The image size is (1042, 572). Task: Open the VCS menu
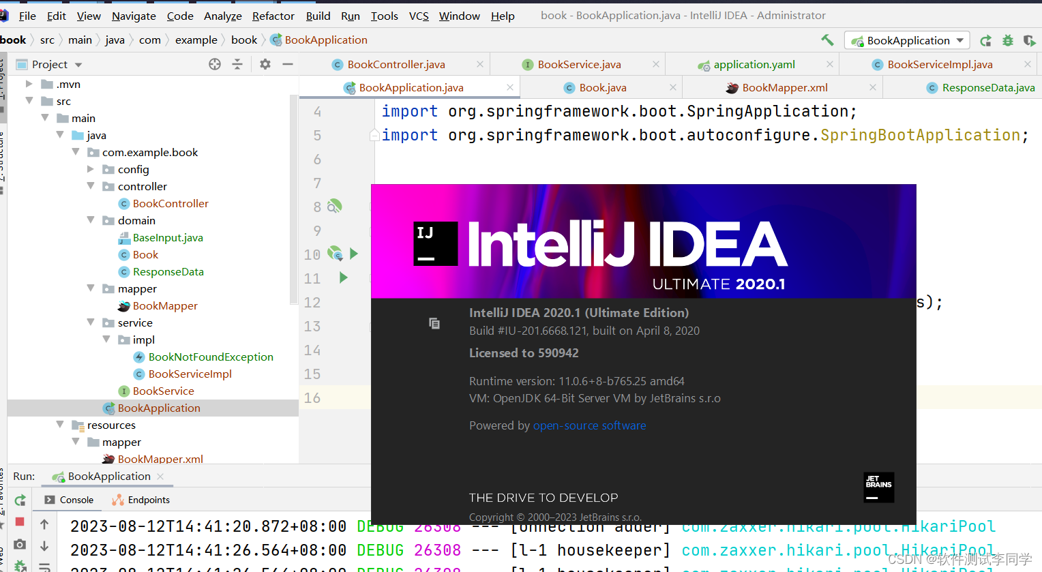click(x=419, y=16)
